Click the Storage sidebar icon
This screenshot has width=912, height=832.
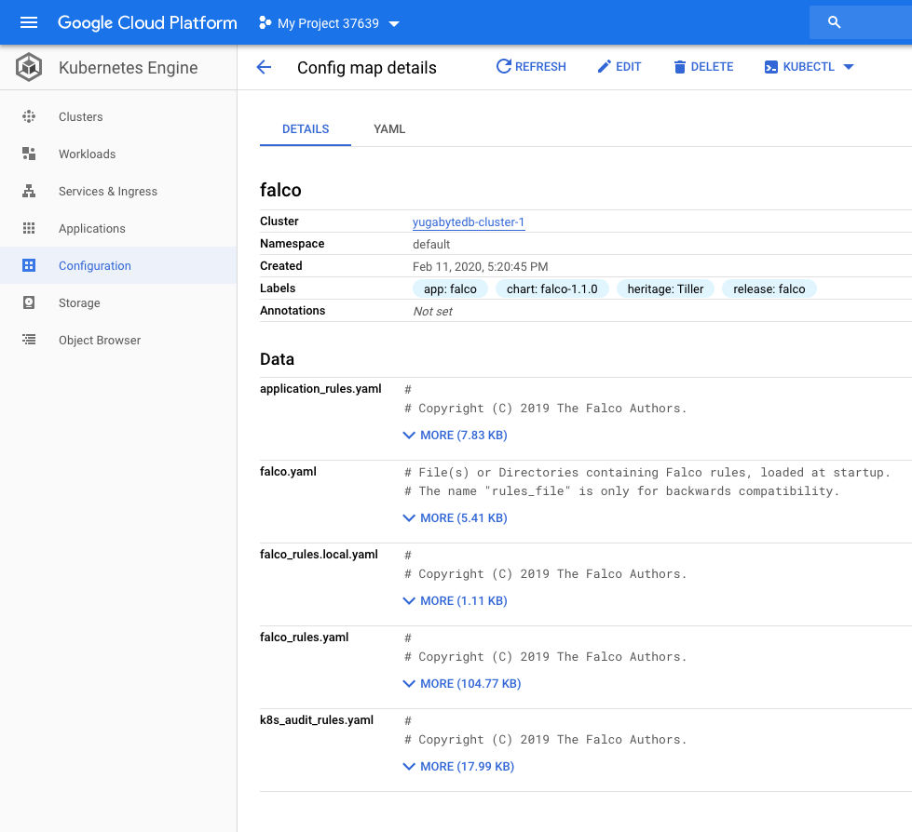(29, 302)
